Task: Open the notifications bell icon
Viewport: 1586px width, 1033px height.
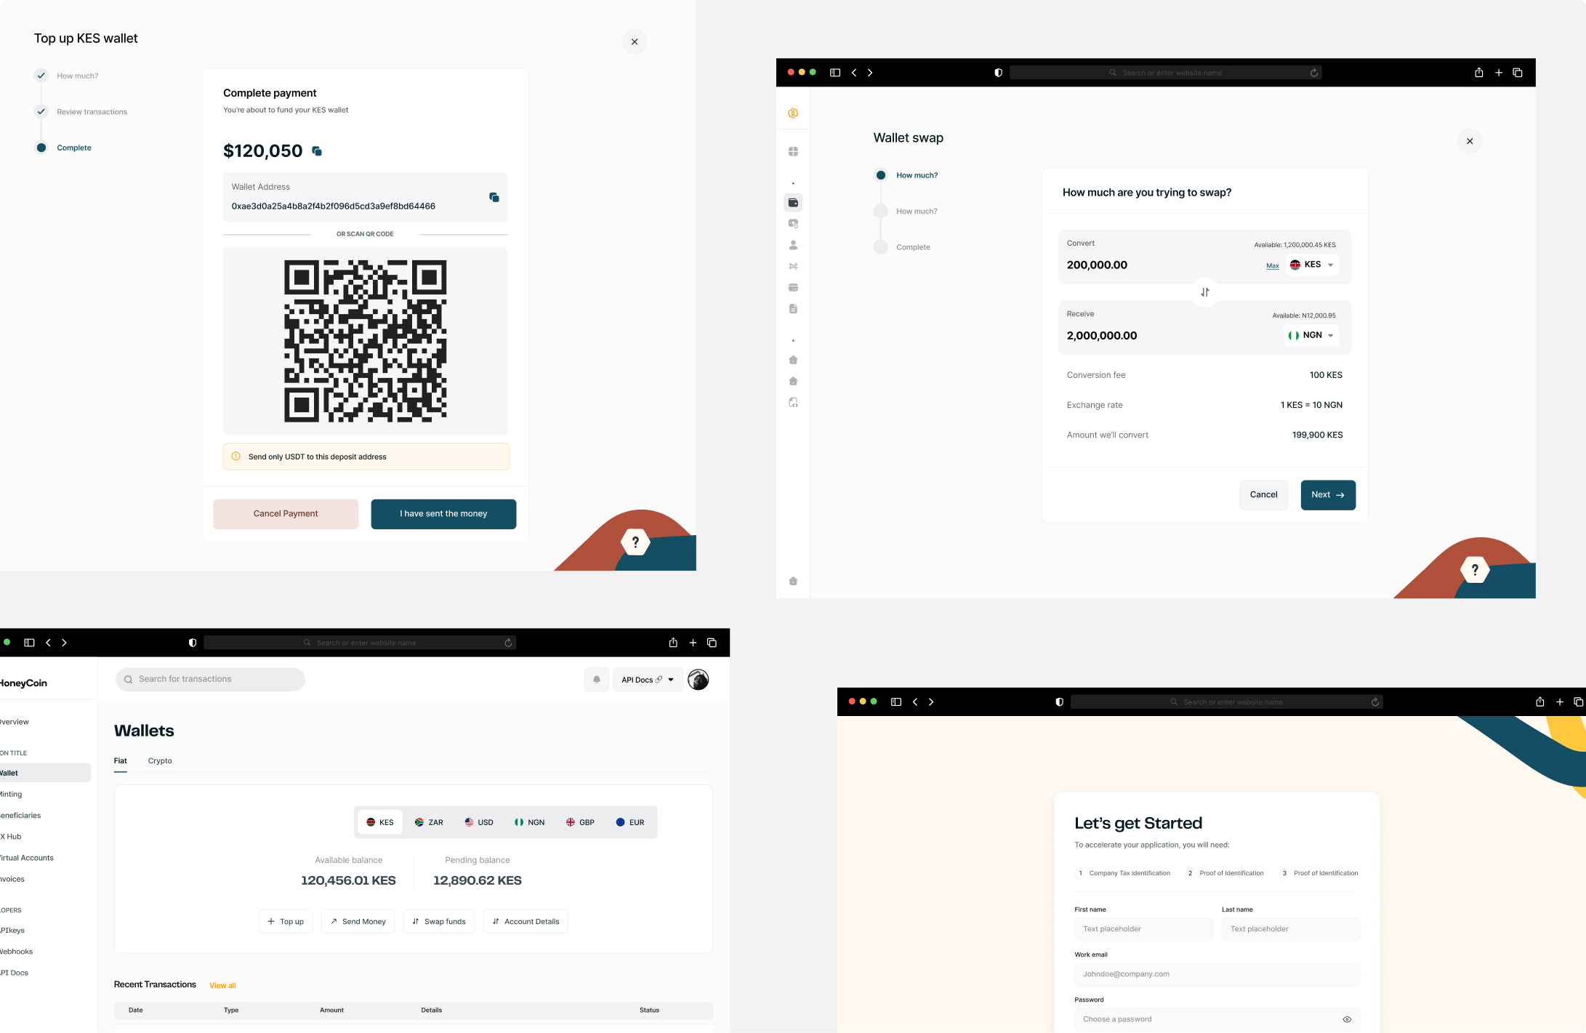Action: coord(597,680)
